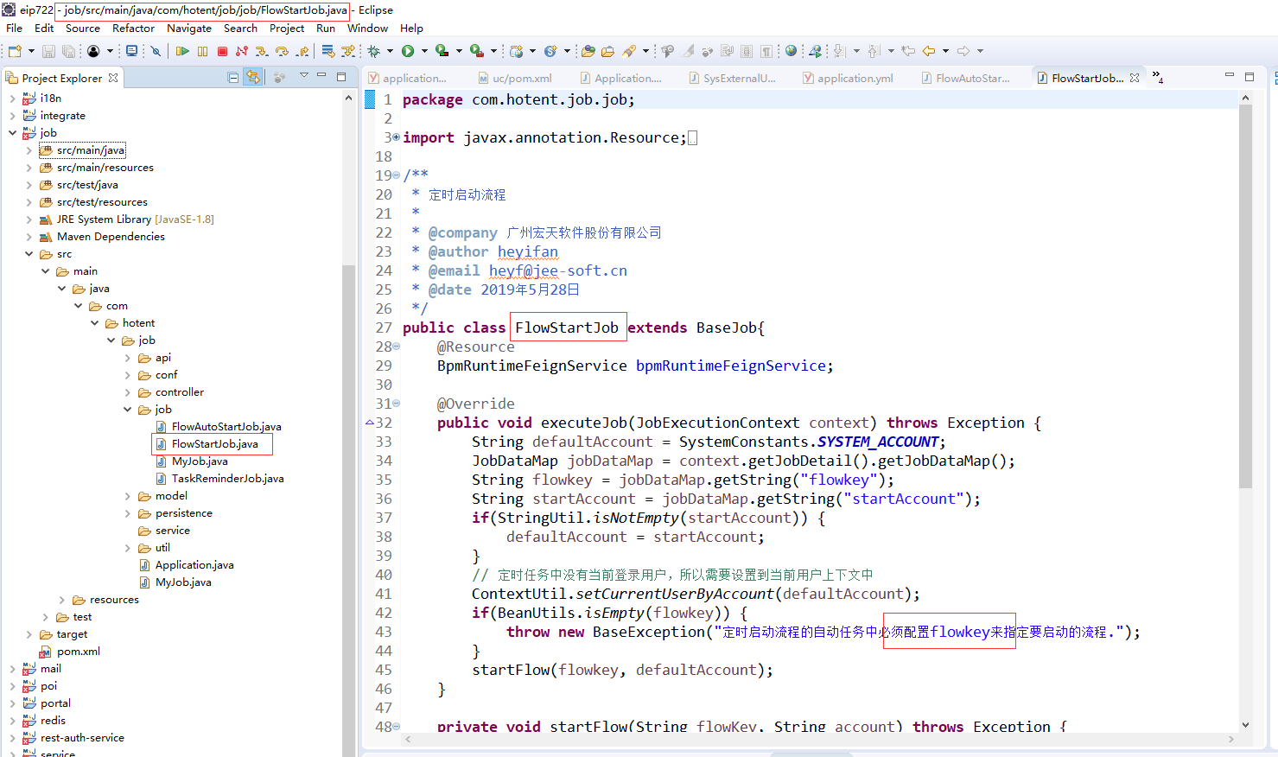1278x757 pixels.
Task: Open the Project menu
Action: tap(287, 29)
